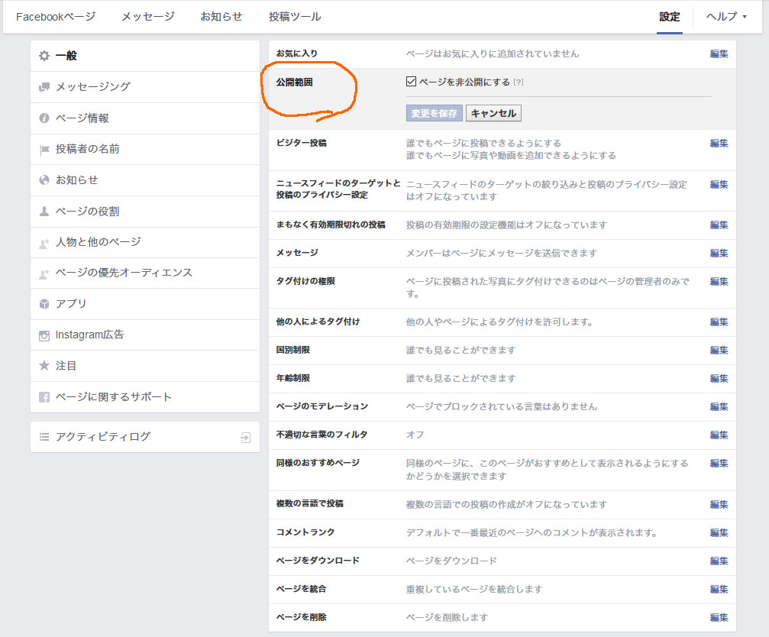Viewport: 769px width, 637px height.
Task: Click the gear icon beside 一般
Action: click(44, 55)
